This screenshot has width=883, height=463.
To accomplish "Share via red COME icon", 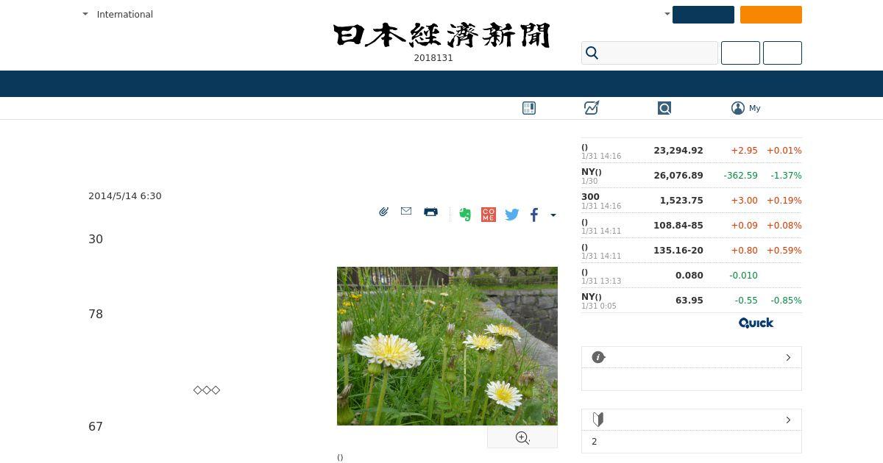I will 489,215.
